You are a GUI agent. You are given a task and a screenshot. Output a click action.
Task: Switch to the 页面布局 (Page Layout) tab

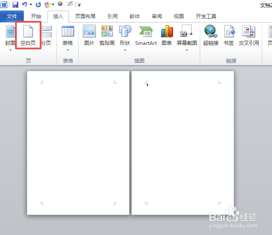point(85,17)
